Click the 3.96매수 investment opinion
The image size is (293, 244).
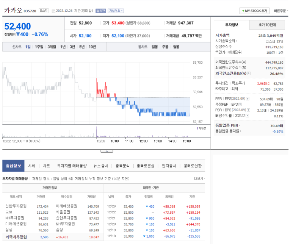pos(263,83)
